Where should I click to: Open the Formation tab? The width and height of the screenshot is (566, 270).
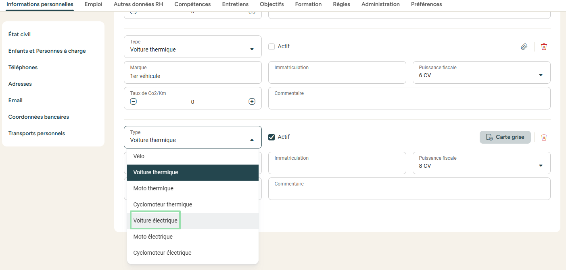pyautogui.click(x=308, y=4)
